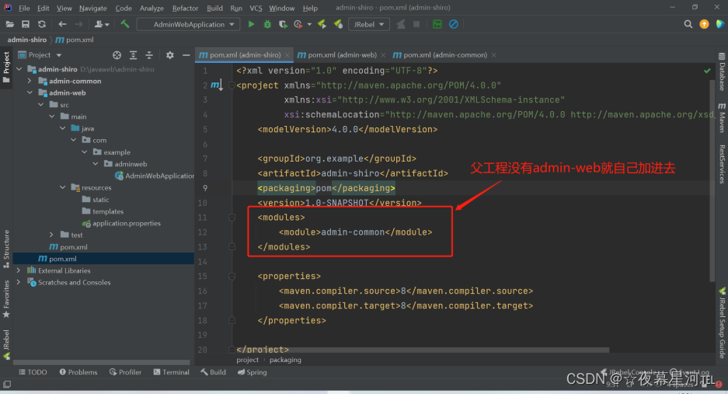Click the Collapse All icon in Project panel
The image size is (728, 394).
pyautogui.click(x=148, y=55)
